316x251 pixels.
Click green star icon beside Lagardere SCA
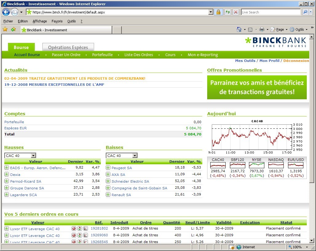(7, 195)
